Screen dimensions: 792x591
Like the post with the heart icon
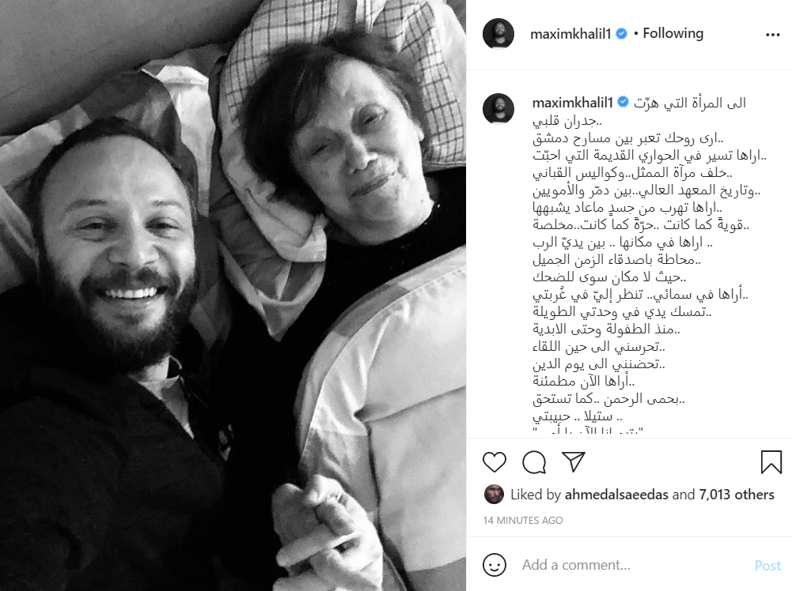point(494,462)
